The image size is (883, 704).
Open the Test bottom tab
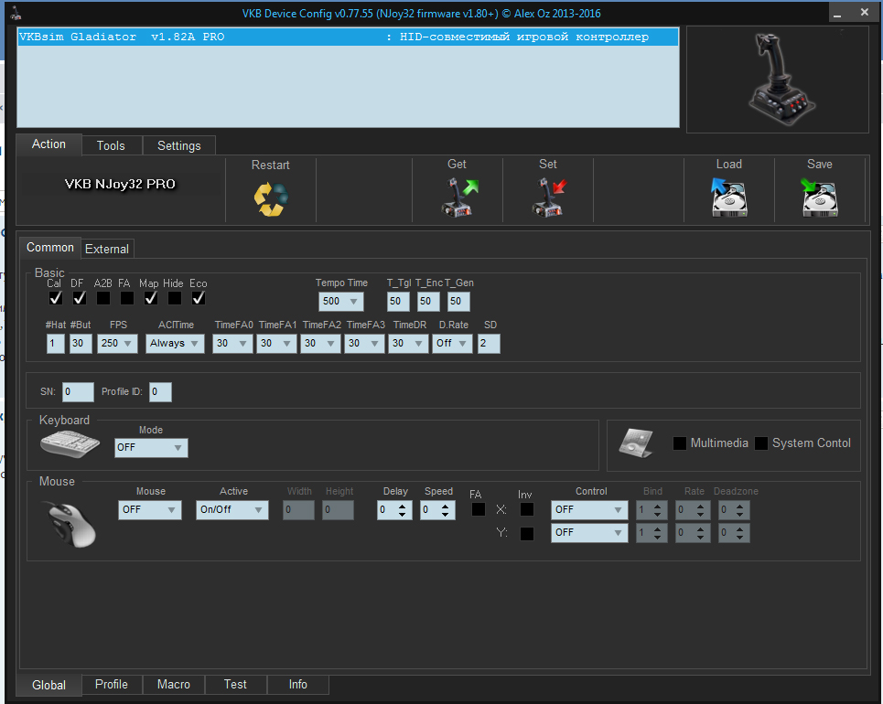235,684
